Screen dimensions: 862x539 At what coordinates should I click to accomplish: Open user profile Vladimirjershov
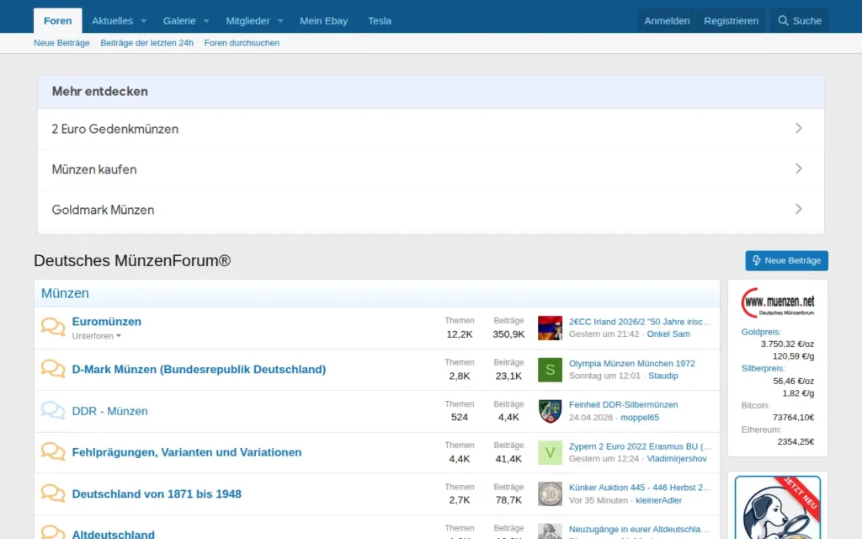click(677, 459)
